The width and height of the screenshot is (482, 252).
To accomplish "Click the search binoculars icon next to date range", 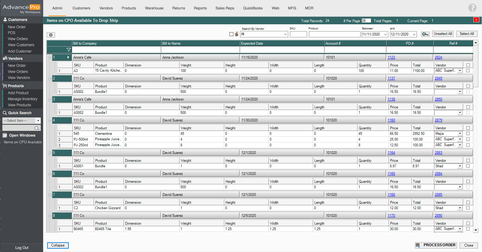I will point(425,34).
